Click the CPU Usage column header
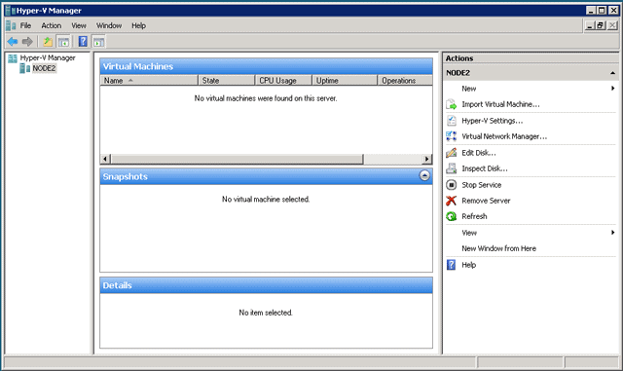The height and width of the screenshot is (371, 623). click(283, 81)
